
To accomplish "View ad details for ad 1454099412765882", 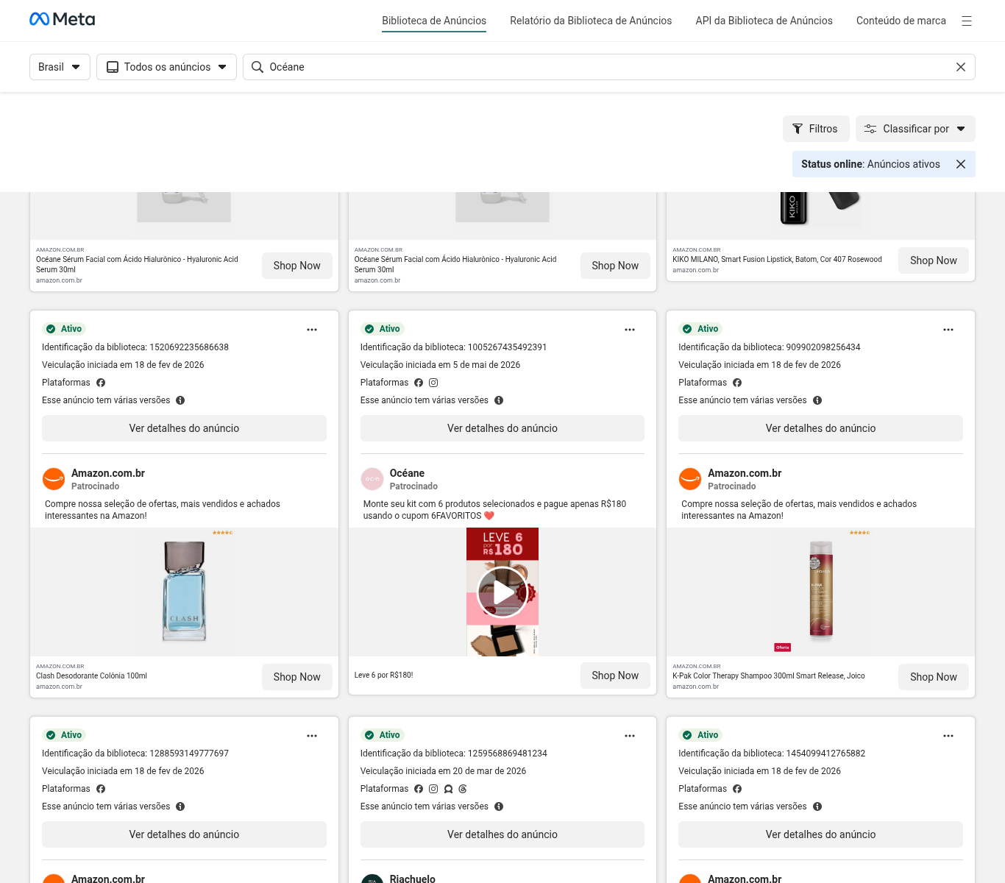I will tap(820, 834).
